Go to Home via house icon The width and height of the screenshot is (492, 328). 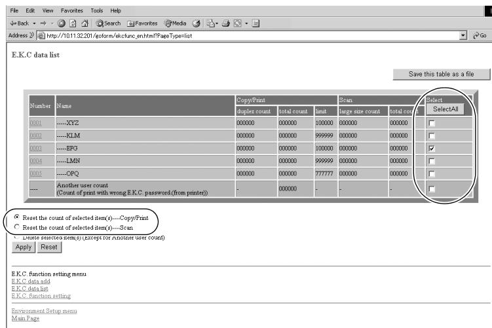(x=85, y=23)
